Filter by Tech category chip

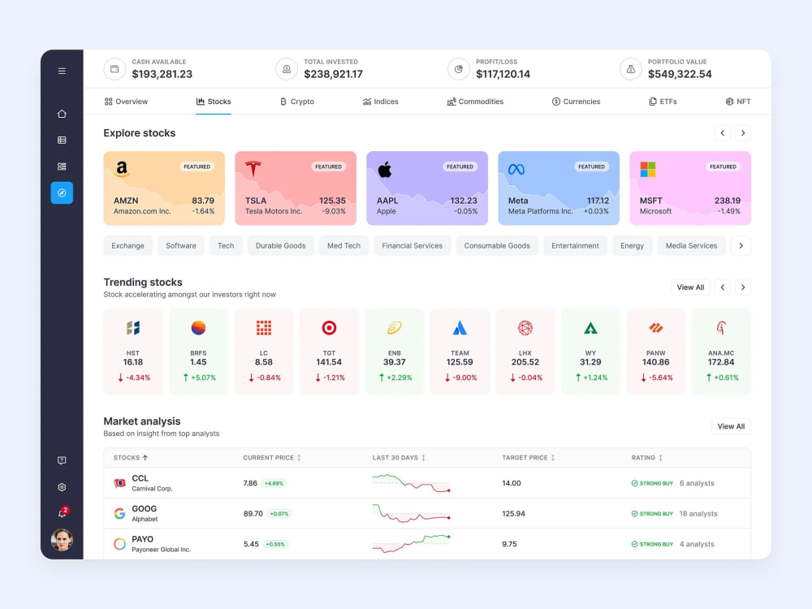(226, 245)
